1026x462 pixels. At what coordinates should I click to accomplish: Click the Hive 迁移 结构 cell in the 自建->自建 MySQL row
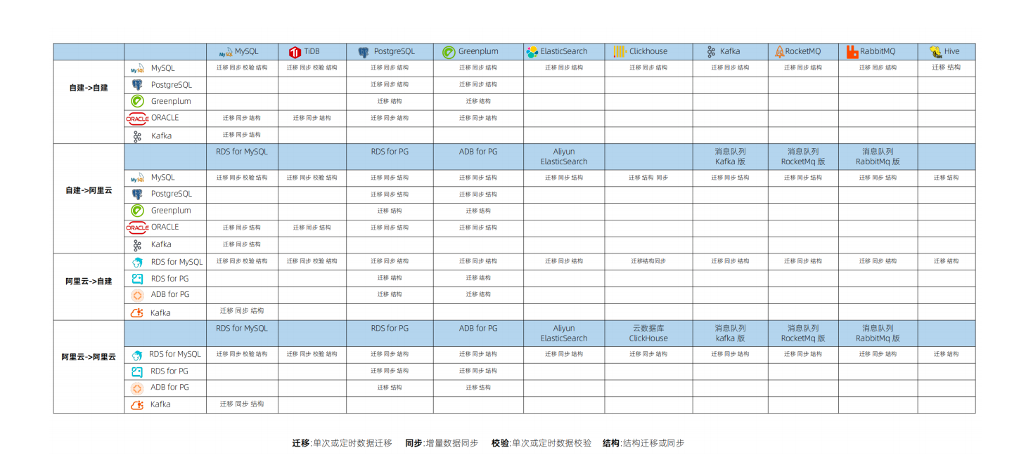(946, 68)
